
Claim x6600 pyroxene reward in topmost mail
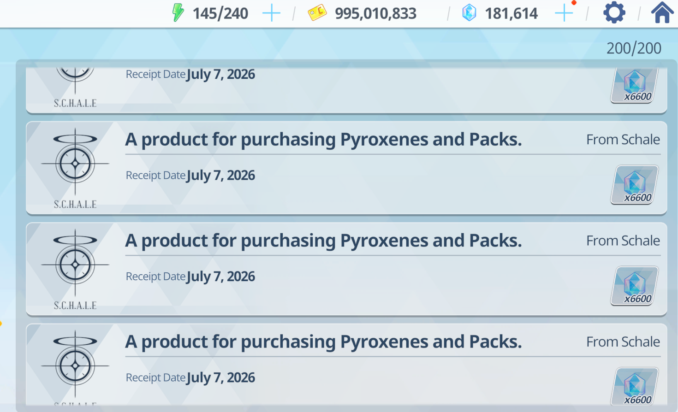click(x=635, y=85)
